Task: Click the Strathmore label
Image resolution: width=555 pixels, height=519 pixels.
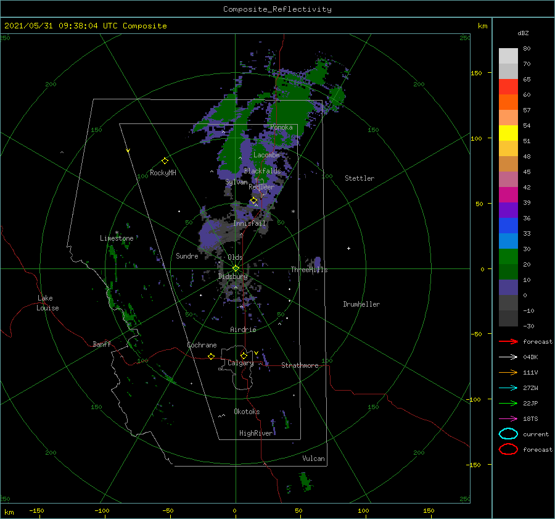Action: click(x=300, y=365)
